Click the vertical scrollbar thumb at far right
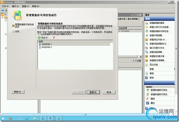The height and width of the screenshot is (122, 179). pos(176,49)
